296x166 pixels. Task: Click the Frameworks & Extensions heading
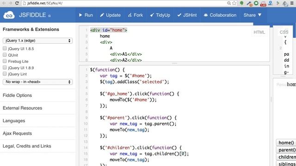31,30
